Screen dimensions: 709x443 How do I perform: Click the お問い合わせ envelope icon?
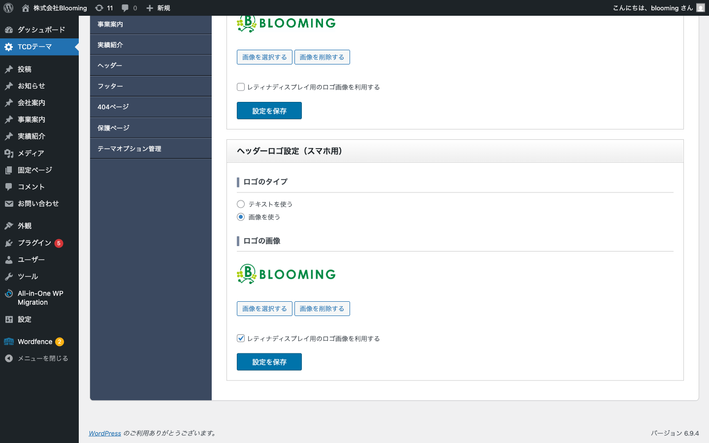coord(9,204)
